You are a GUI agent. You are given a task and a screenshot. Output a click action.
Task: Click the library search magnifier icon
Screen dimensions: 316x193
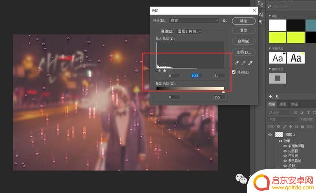[270, 6]
